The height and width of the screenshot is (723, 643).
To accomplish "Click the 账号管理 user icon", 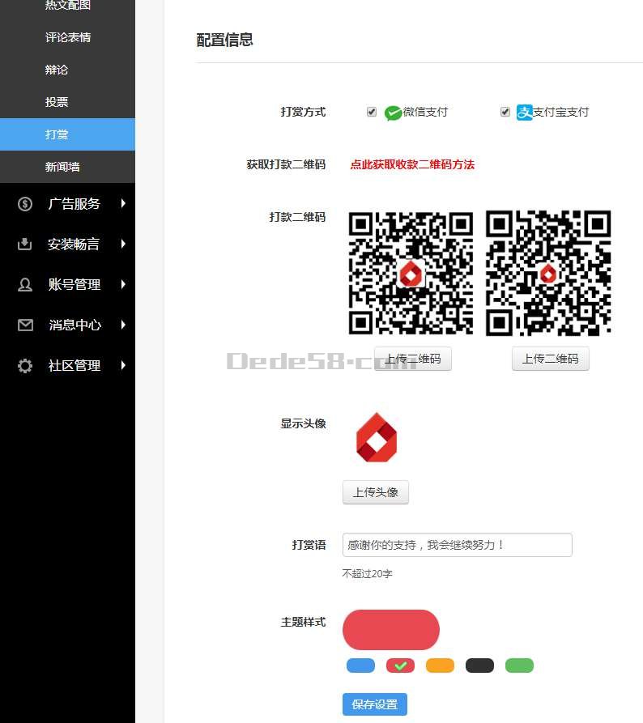I will 25,285.
